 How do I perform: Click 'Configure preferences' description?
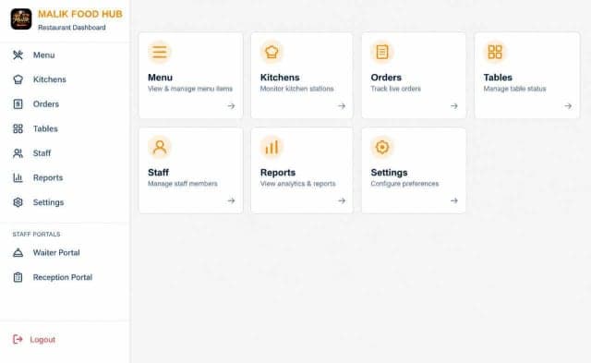404,184
